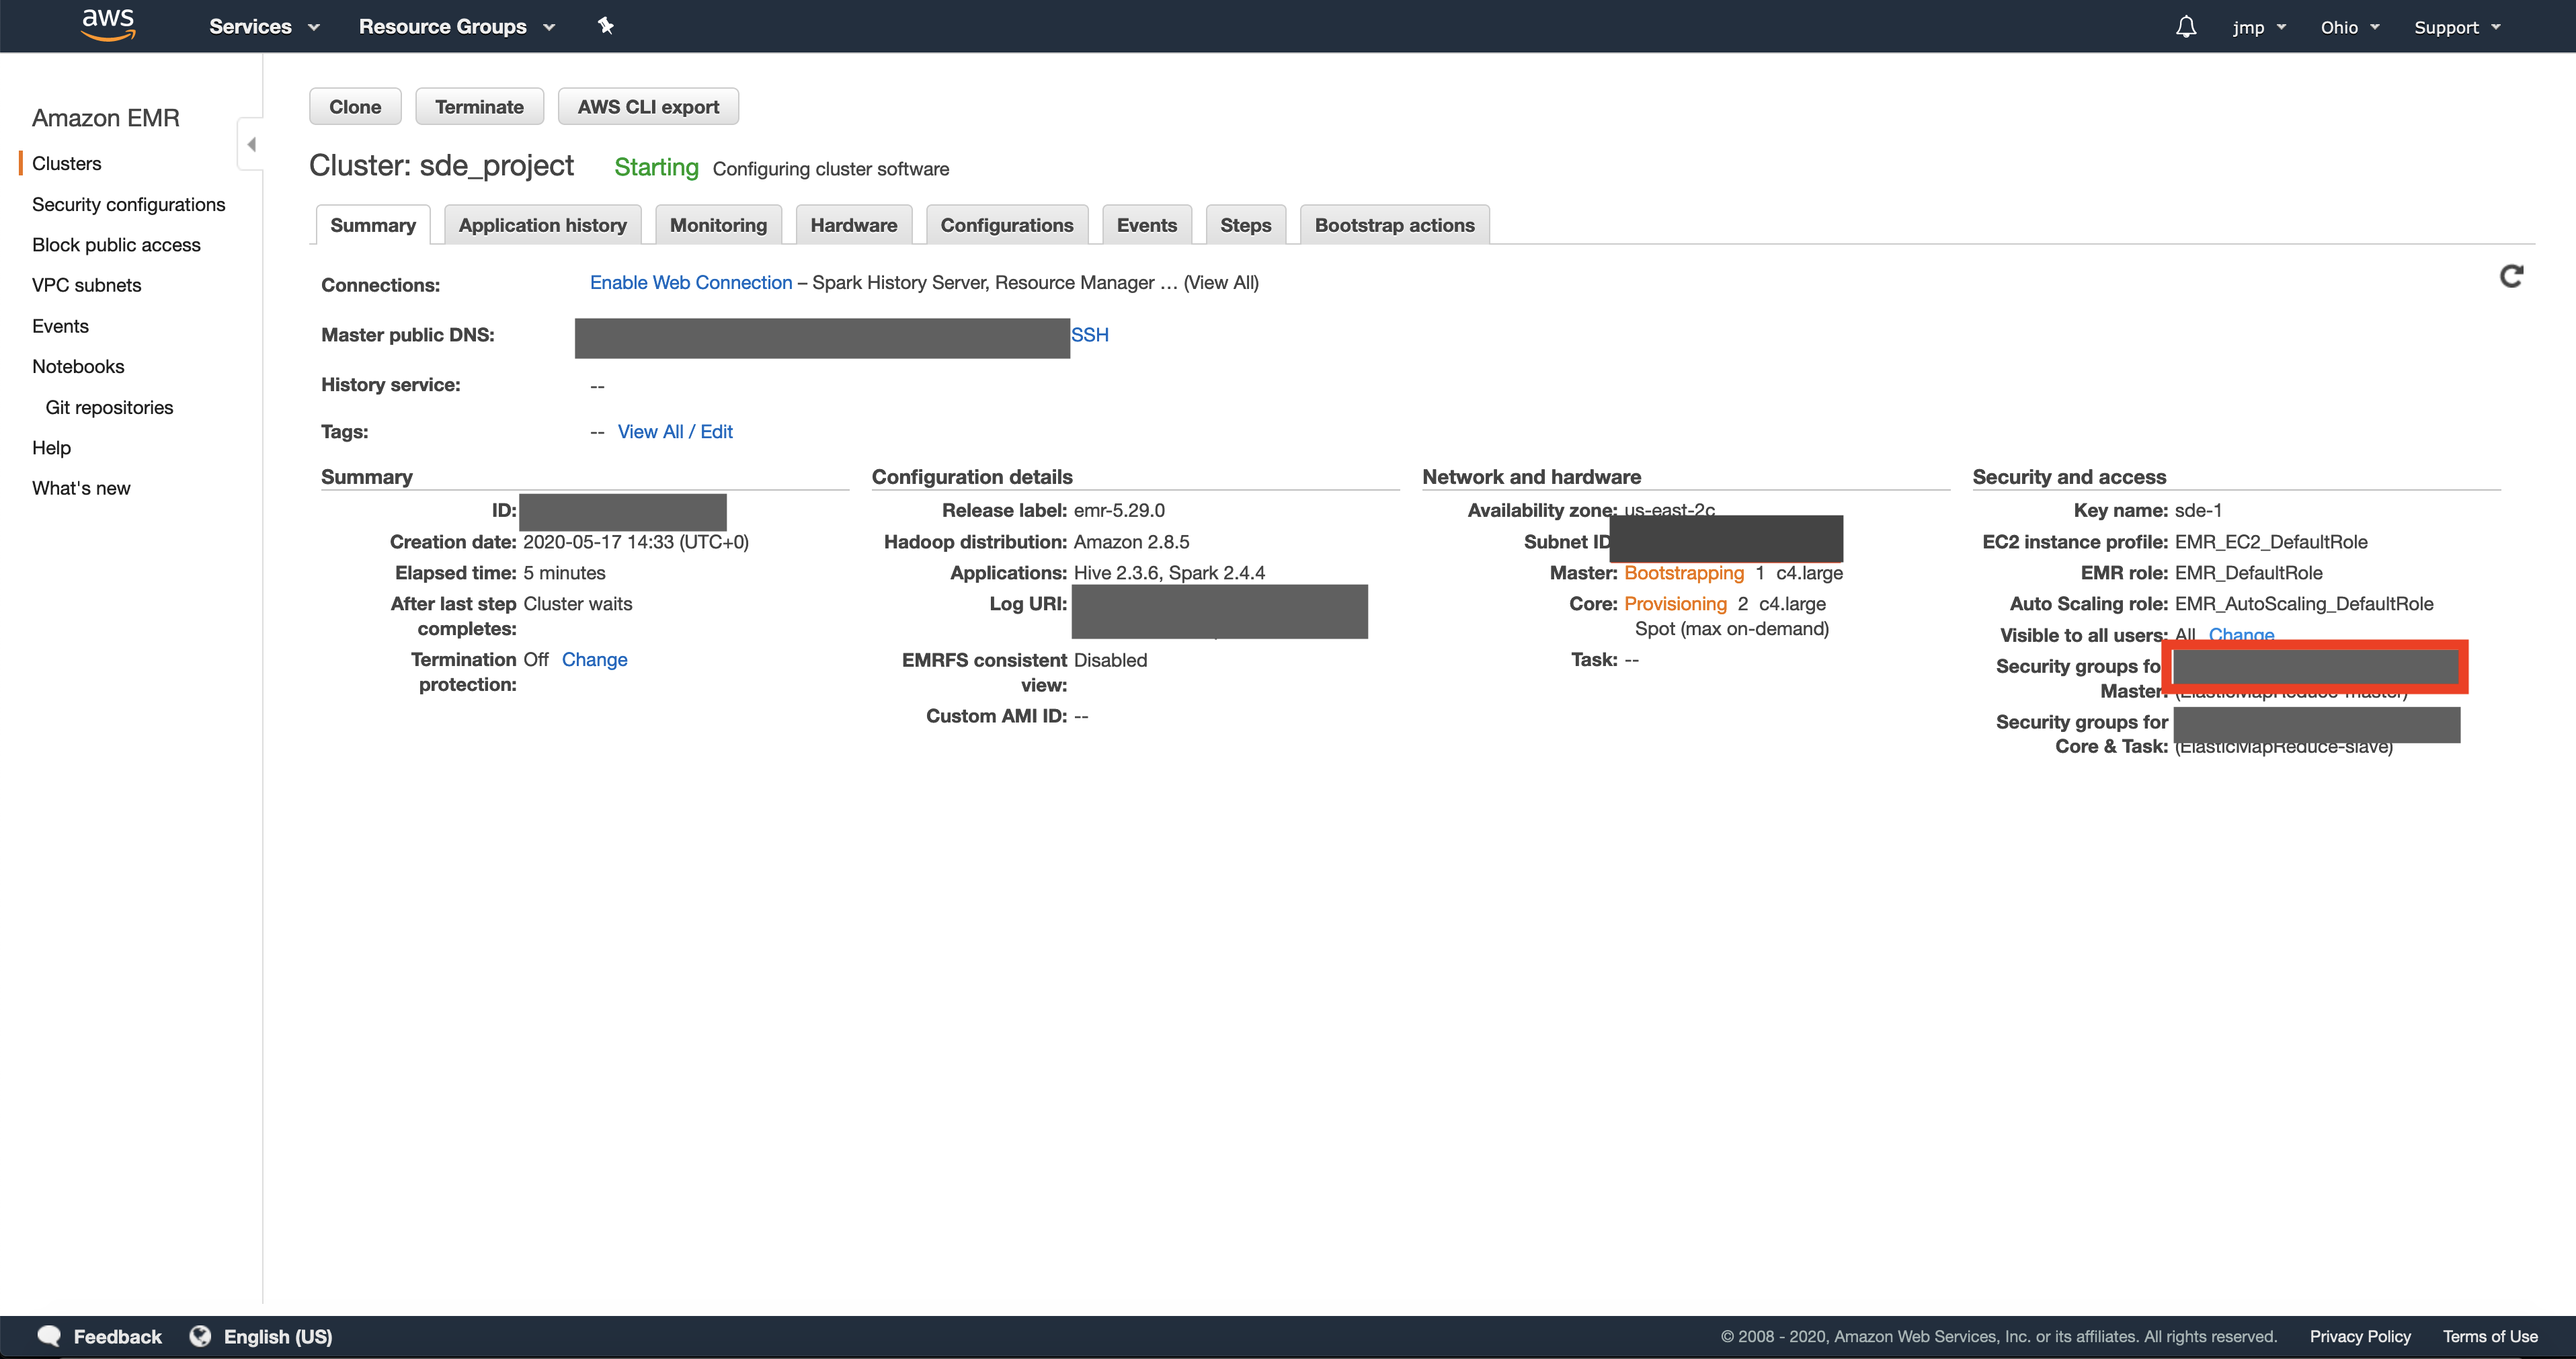
Task: Click the Amazon EMR sidebar heading
Action: (106, 118)
